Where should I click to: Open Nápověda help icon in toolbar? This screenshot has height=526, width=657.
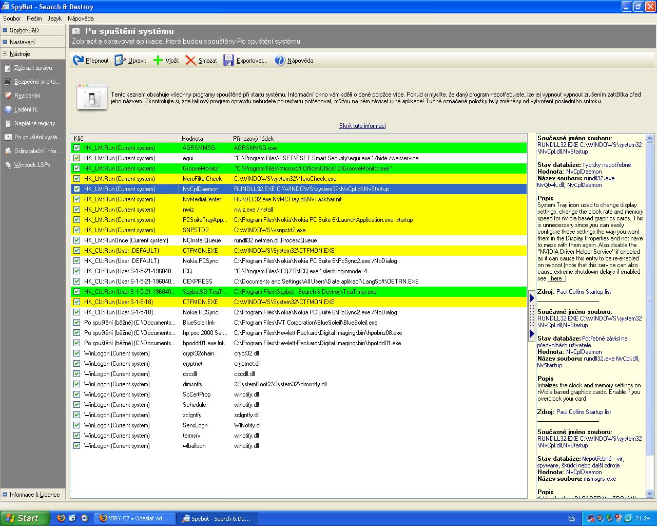tap(280, 61)
